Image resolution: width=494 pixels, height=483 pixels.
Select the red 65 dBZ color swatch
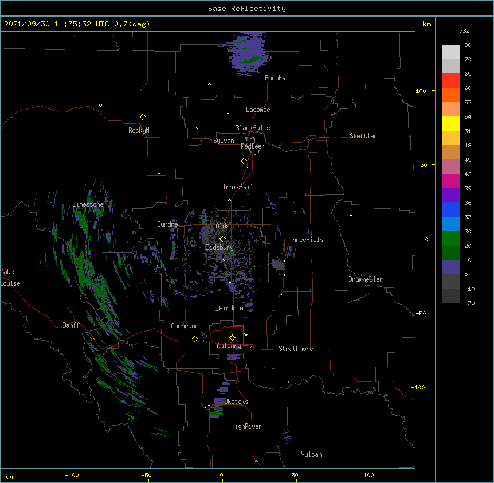450,80
